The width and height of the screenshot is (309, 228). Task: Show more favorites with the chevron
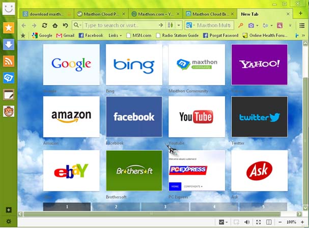click(303, 36)
